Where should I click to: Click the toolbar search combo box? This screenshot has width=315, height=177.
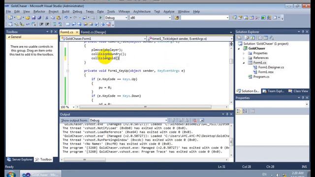click(205, 18)
